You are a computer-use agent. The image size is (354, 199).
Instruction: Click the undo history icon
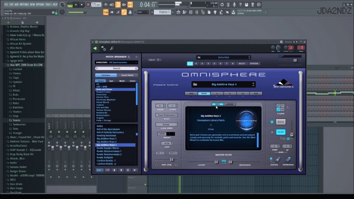pos(222,5)
